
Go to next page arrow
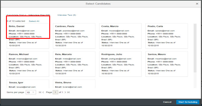[65, 92]
